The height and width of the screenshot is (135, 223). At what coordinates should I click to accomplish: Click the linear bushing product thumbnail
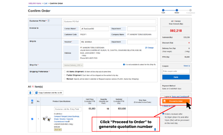47,118
